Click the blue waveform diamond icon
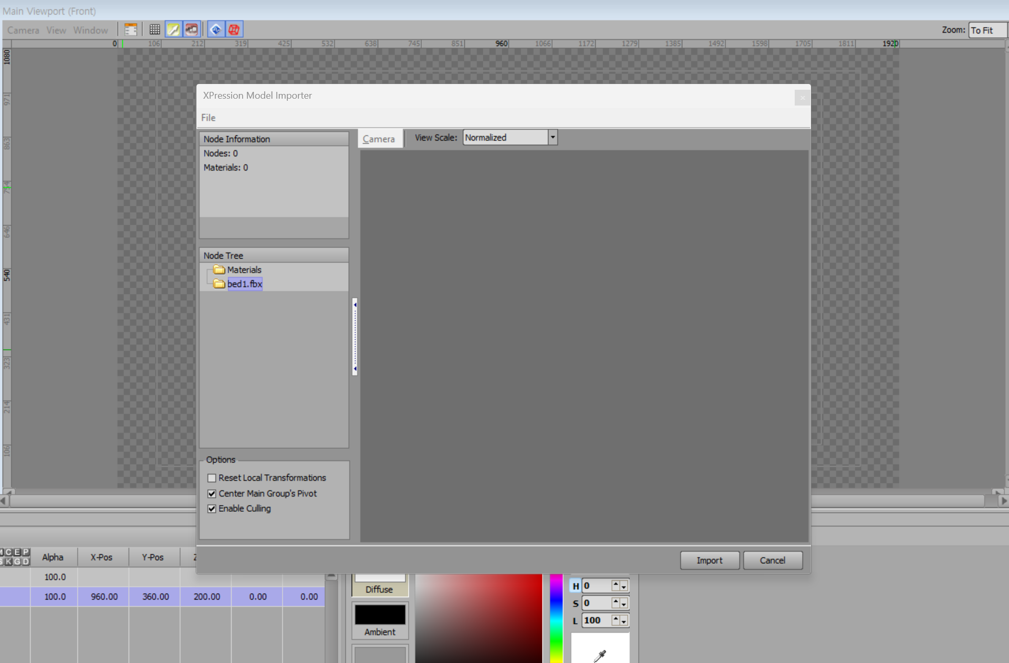 click(x=215, y=29)
